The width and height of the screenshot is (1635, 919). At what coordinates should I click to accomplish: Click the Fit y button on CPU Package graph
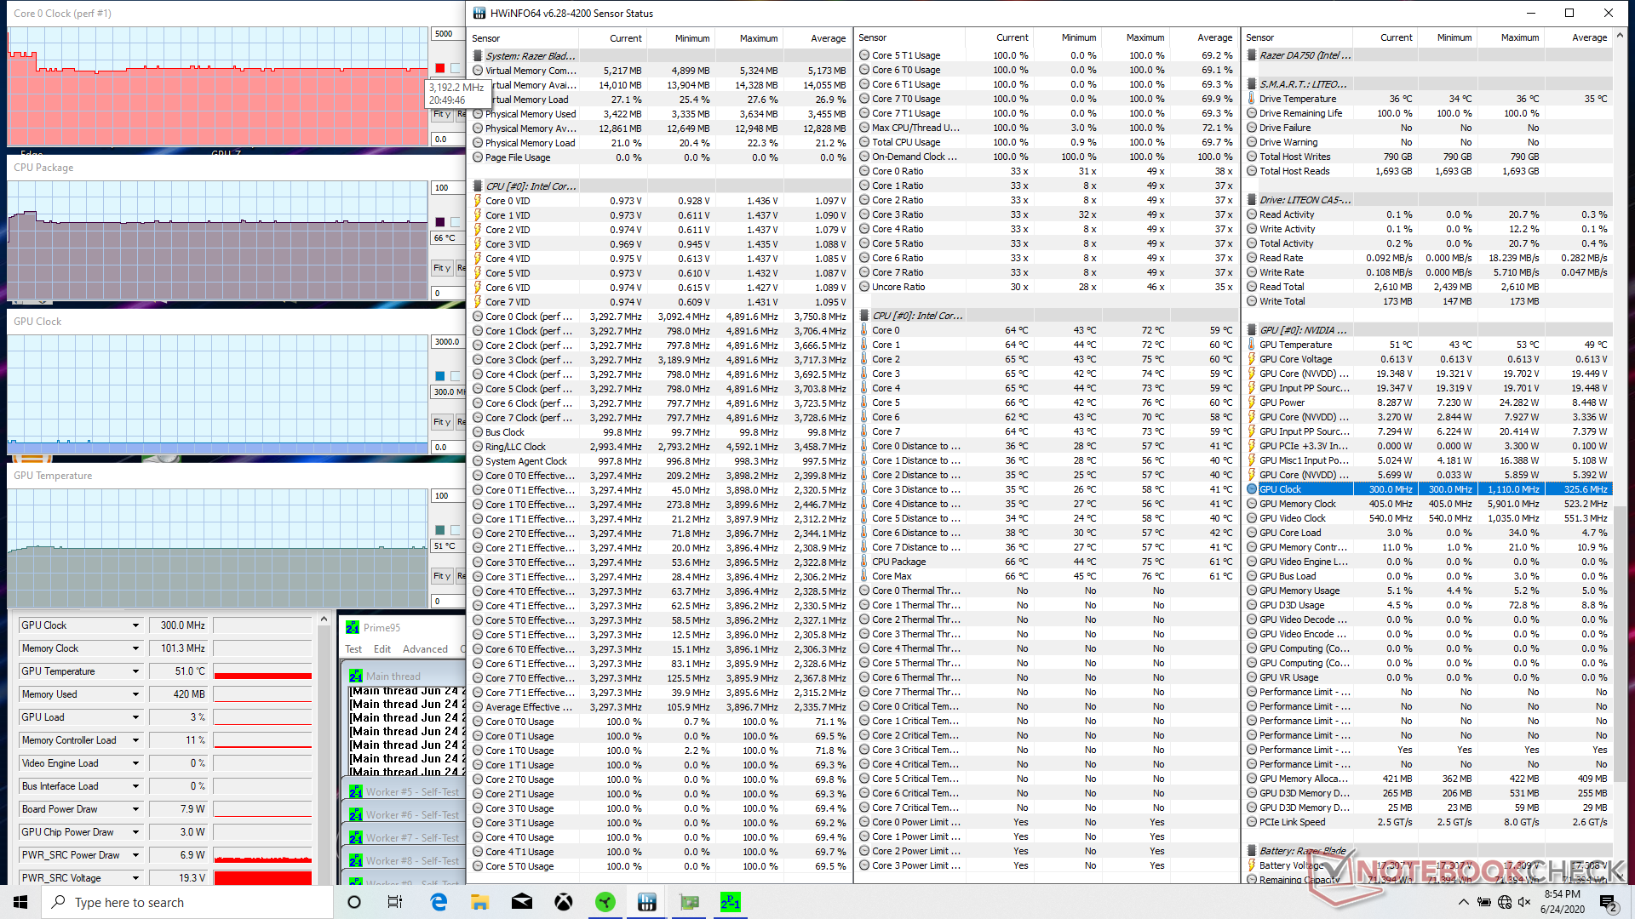click(441, 268)
